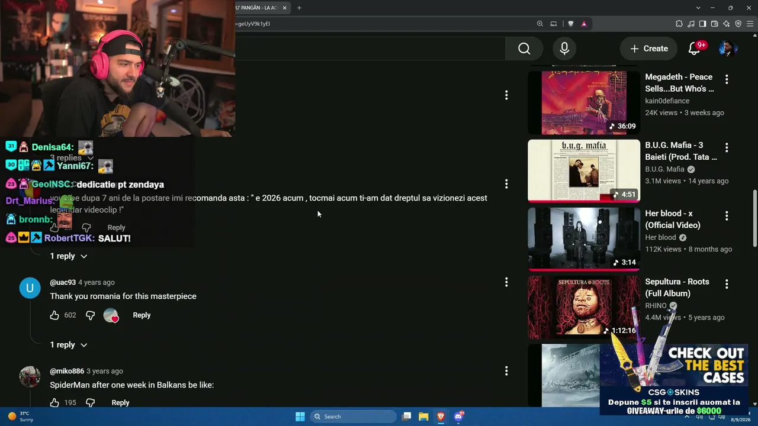Image resolution: width=758 pixels, height=426 pixels.
Task: Open File Explorer from the taskbar
Action: 423,417
